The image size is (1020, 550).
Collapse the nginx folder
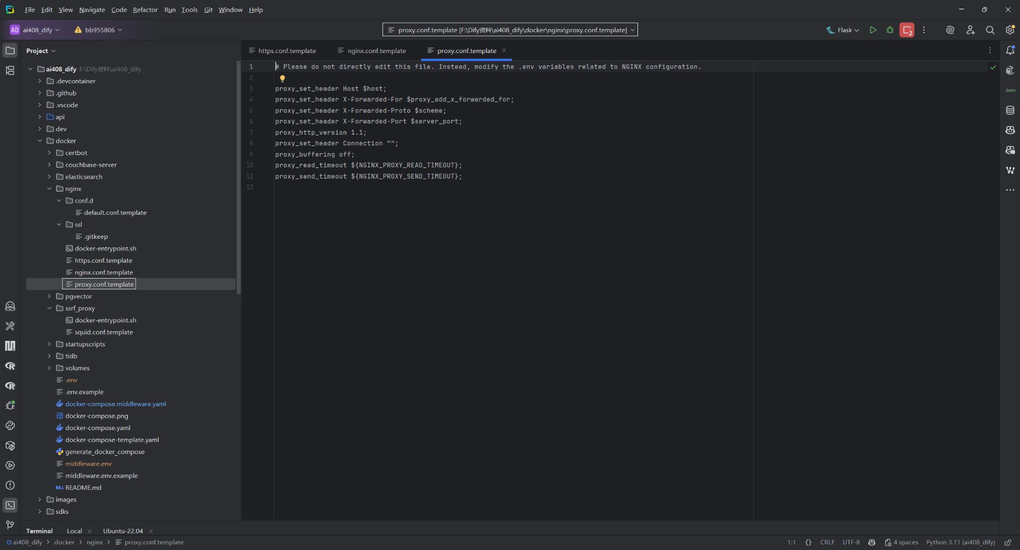(49, 189)
